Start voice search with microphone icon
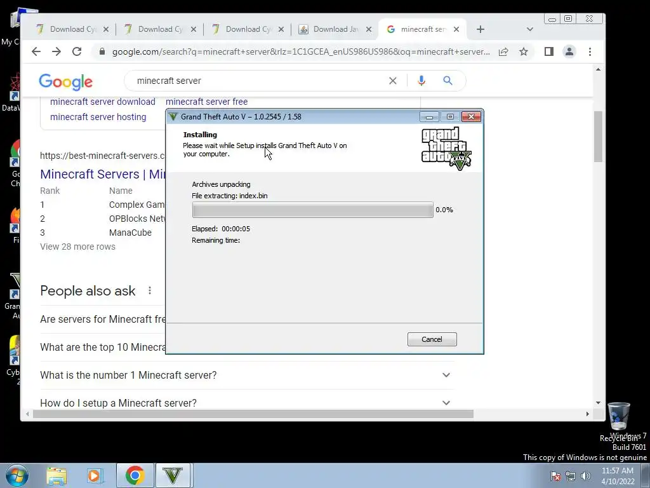 [x=421, y=81]
